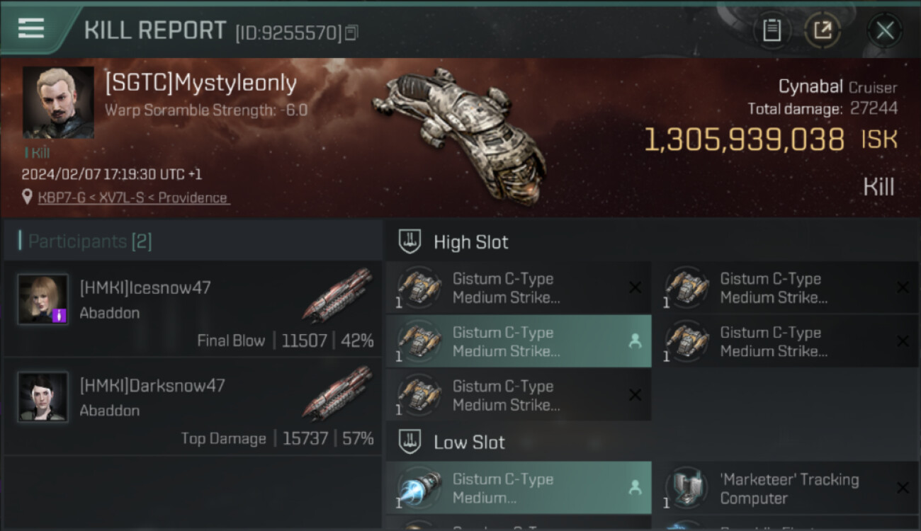Click the clipboard copy report icon
Screen dimensions: 921x531
pyautogui.click(x=772, y=30)
